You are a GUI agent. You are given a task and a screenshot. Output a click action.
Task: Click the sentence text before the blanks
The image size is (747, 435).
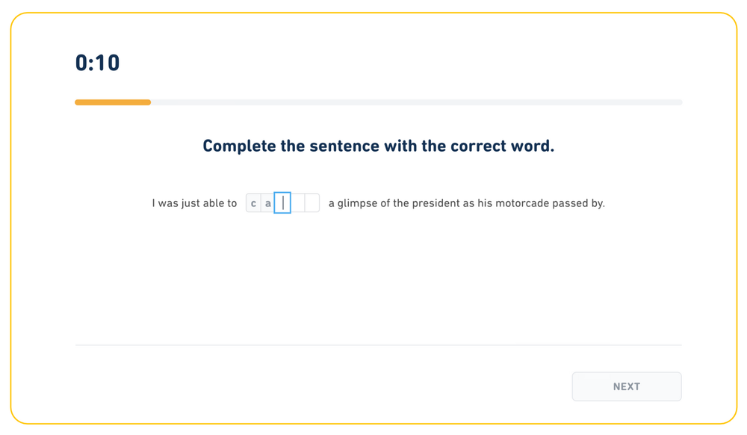click(196, 203)
